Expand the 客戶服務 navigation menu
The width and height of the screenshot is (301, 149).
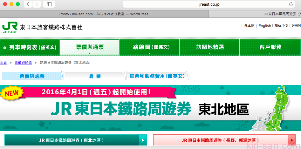click(270, 48)
